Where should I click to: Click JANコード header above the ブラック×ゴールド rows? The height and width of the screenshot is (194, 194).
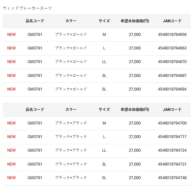coord(172,21)
